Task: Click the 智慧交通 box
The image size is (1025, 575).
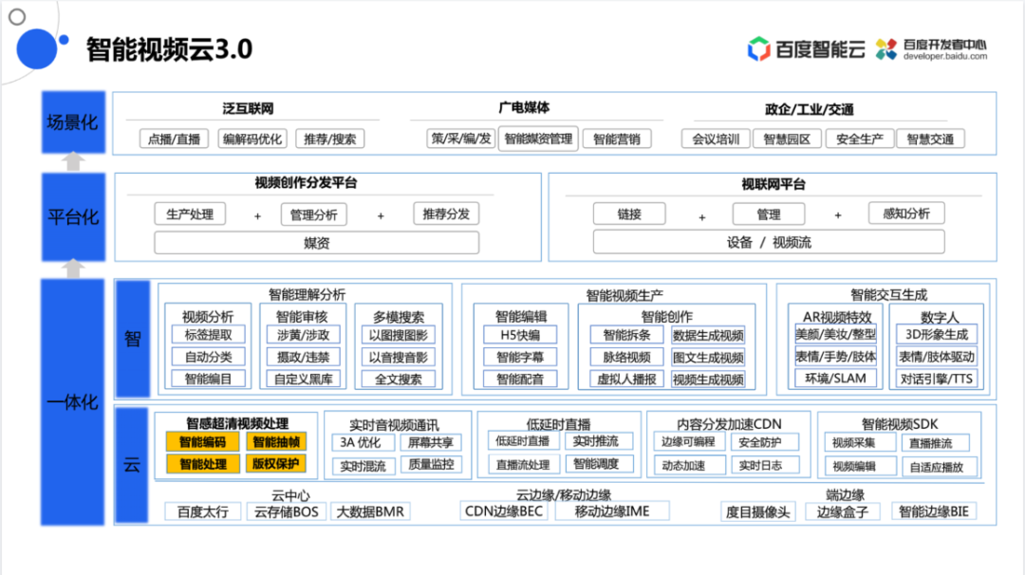Action: pyautogui.click(x=930, y=139)
